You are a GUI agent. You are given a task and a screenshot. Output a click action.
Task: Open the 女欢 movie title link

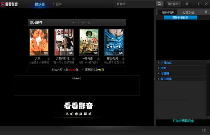click(38, 59)
